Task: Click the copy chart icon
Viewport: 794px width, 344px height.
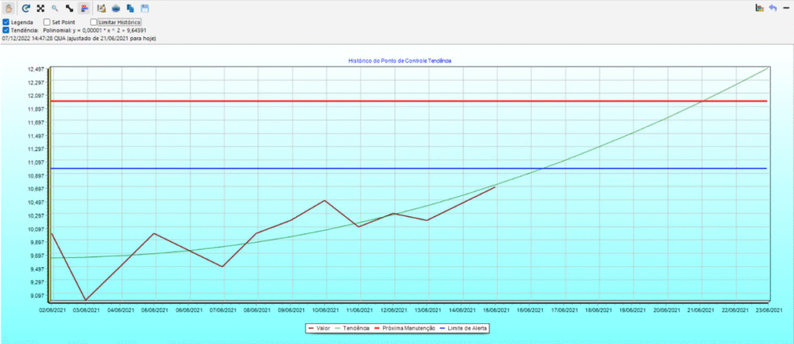Action: click(129, 8)
